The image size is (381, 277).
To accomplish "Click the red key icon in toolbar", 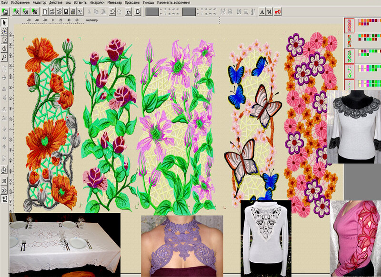I will [278, 11].
